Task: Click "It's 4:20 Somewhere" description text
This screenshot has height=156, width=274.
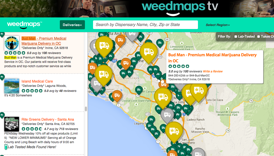Action: (x=18, y=95)
